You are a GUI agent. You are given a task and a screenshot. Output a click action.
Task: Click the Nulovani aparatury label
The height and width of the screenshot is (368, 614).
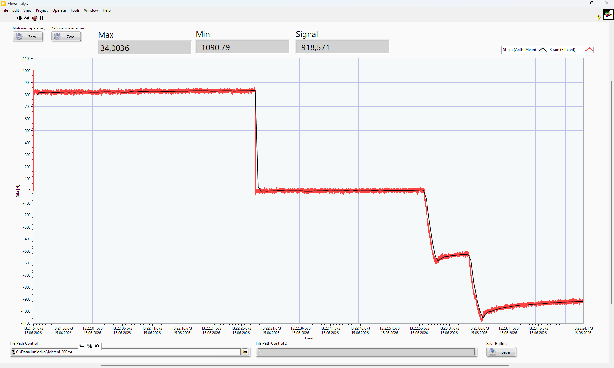pyautogui.click(x=29, y=28)
